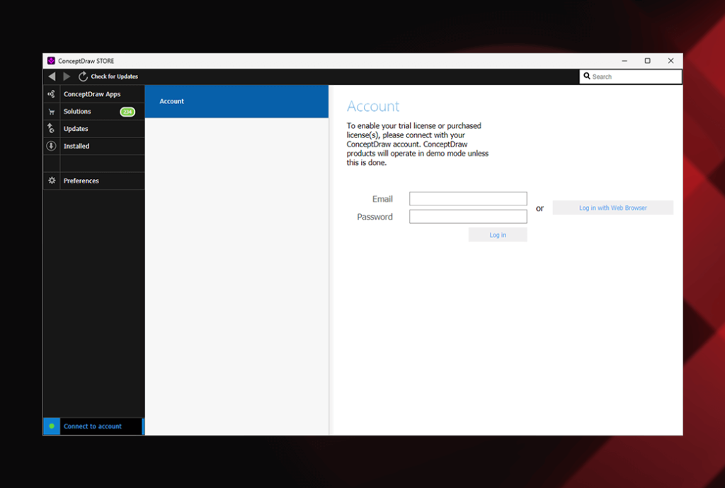Click the Account heading text

372,106
